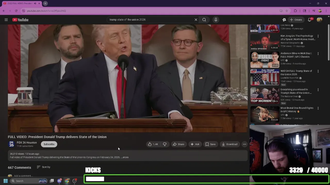Image resolution: width=330 pixels, height=185 pixels.
Task: Open Anderson Silva vs Nick Diaz video
Action: click(x=265, y=60)
